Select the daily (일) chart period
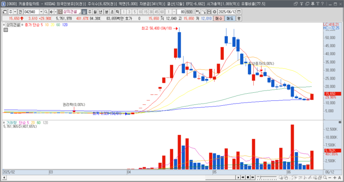The width and height of the screenshot is (344, 182). click(x=84, y=11)
